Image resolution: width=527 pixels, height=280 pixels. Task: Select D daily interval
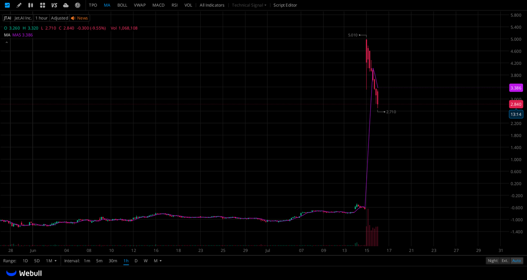[136, 261]
